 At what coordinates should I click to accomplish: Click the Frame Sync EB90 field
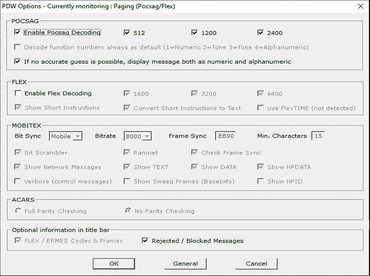(226, 136)
